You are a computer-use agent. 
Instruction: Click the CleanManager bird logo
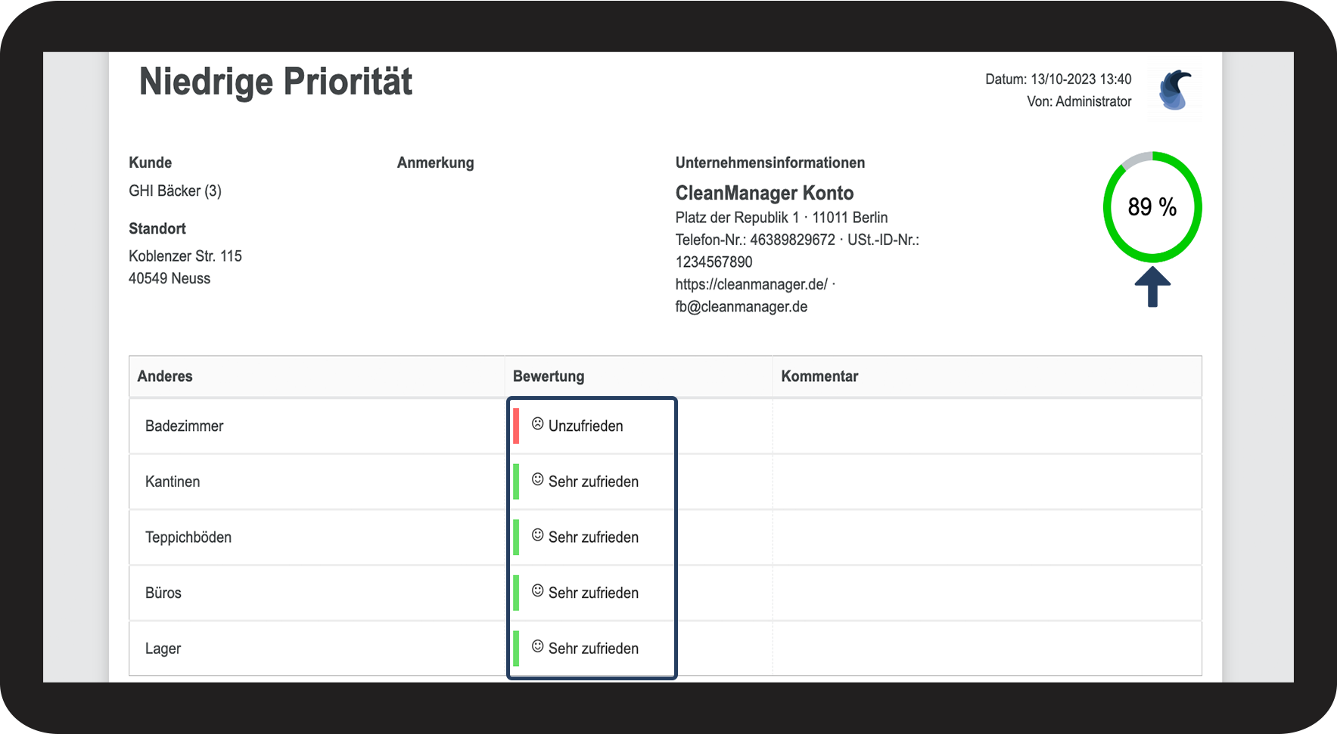point(1174,91)
